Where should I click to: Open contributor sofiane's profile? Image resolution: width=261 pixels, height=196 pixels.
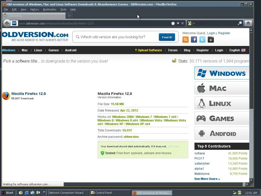coord(200,153)
